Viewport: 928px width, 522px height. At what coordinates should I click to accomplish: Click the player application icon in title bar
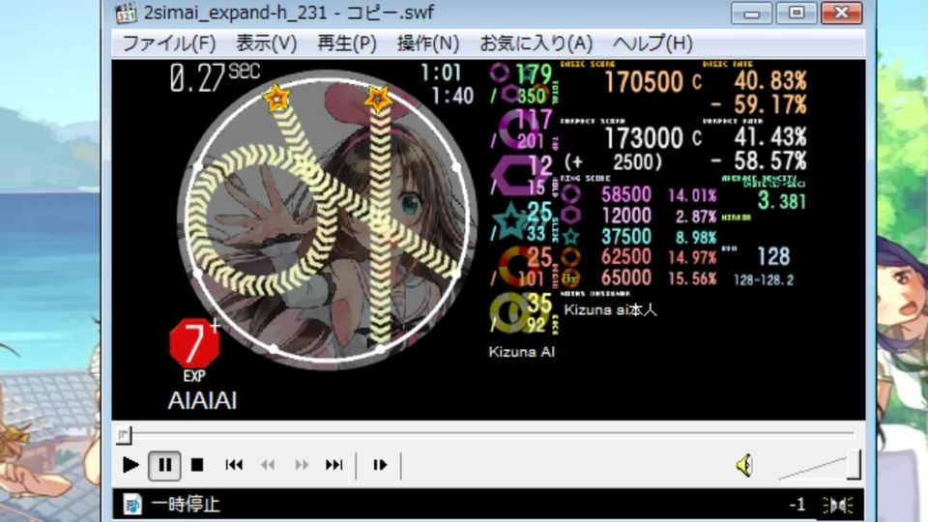[x=126, y=13]
